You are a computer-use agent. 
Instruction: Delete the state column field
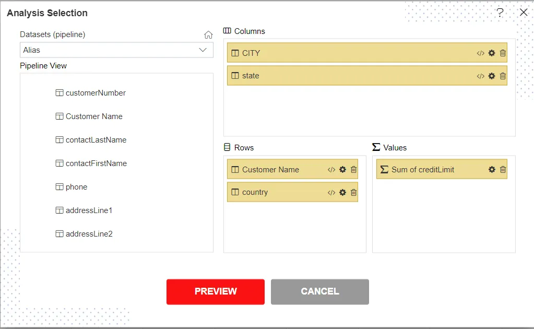pyautogui.click(x=503, y=76)
